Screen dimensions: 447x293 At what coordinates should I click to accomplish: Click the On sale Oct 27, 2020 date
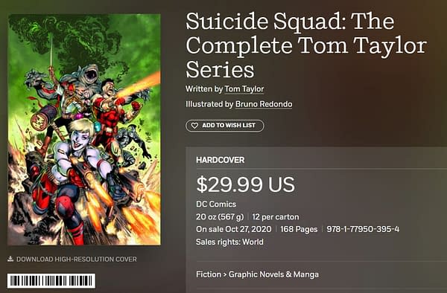coord(233,229)
